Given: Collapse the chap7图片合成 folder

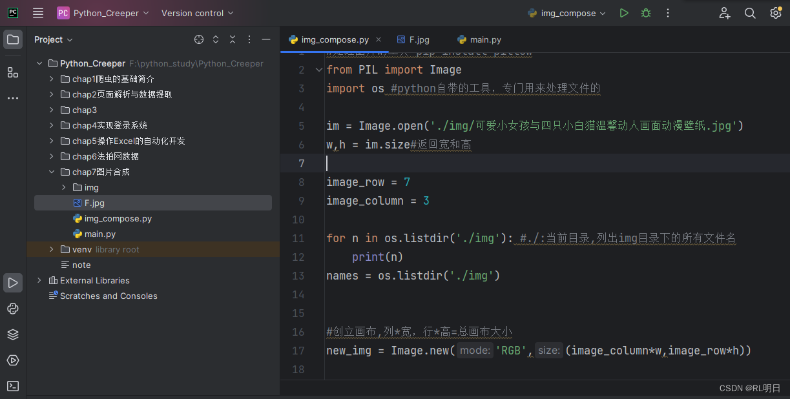Looking at the screenshot, I should click(x=52, y=172).
